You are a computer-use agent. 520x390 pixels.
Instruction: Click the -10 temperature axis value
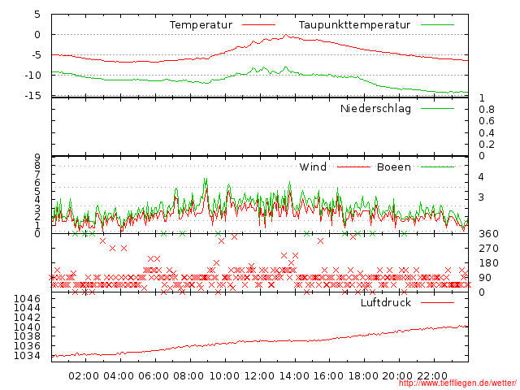pos(32,76)
